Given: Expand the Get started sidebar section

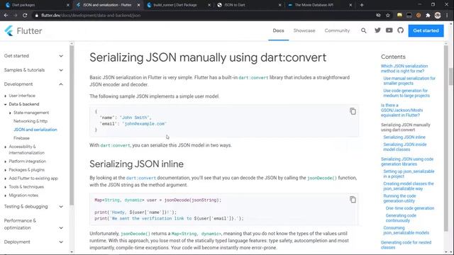Looking at the screenshot, I should 33,56.
